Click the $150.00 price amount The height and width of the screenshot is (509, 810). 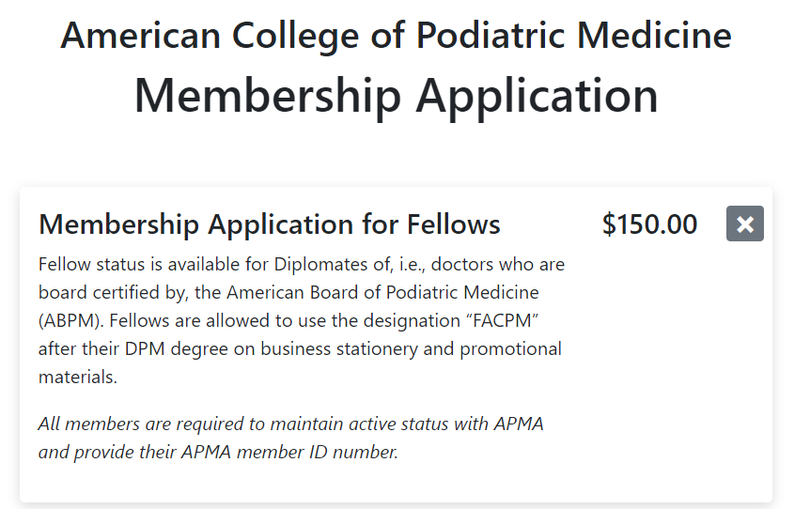tap(649, 225)
